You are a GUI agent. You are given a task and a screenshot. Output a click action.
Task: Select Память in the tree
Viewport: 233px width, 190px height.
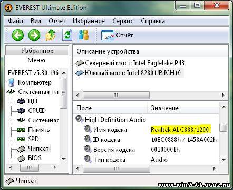point(39,130)
